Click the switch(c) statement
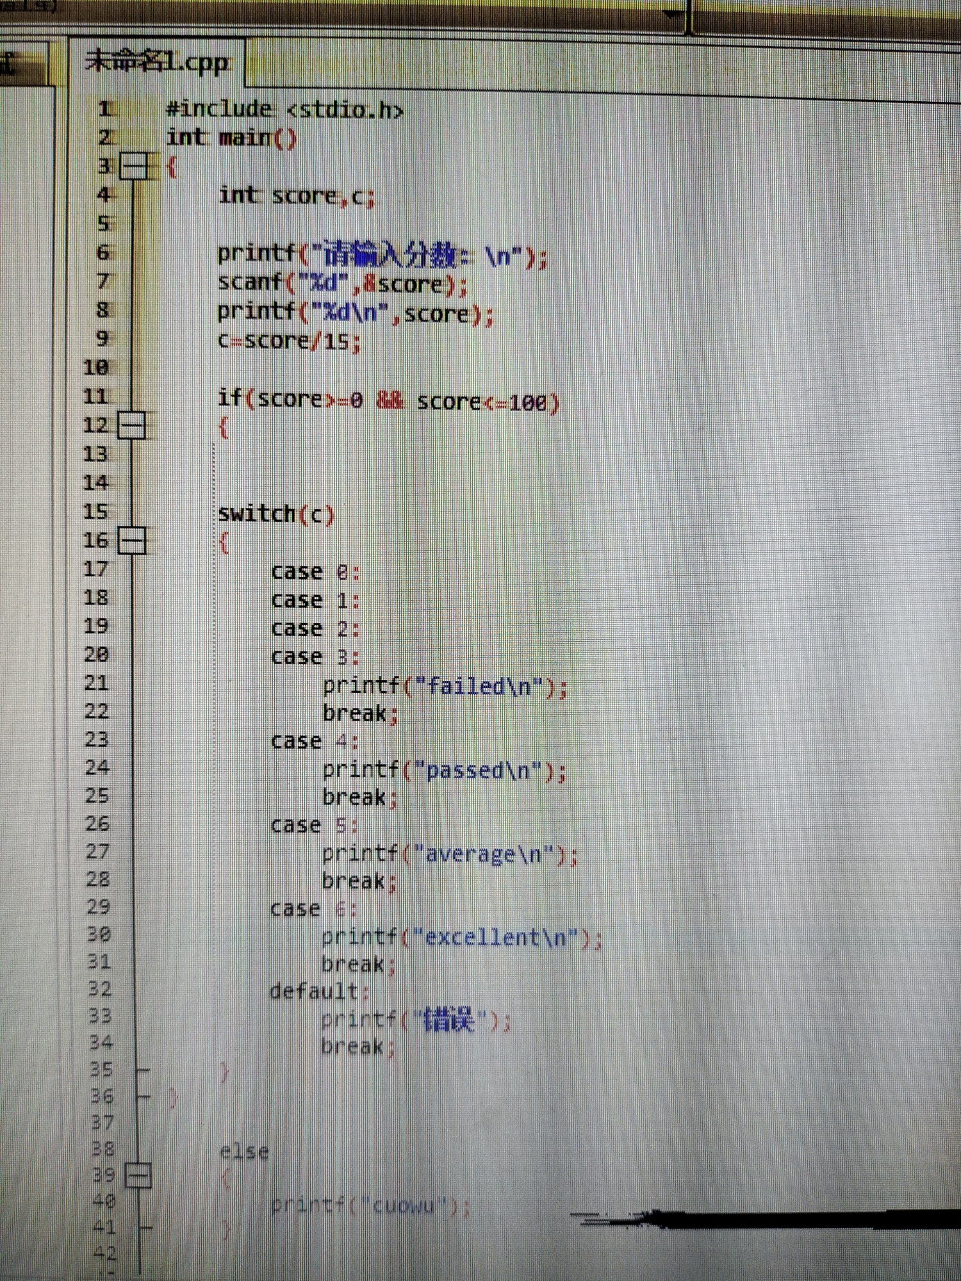Image resolution: width=961 pixels, height=1281 pixels. (x=276, y=514)
